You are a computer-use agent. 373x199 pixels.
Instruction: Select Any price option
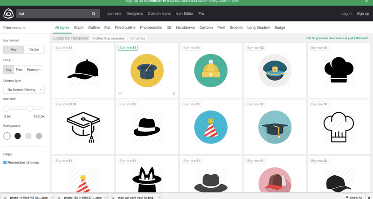[x=8, y=69]
